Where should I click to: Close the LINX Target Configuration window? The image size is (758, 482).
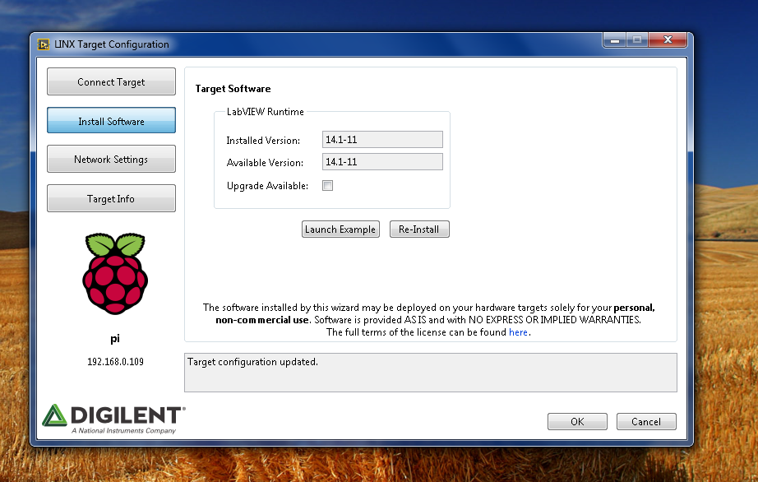coord(668,40)
